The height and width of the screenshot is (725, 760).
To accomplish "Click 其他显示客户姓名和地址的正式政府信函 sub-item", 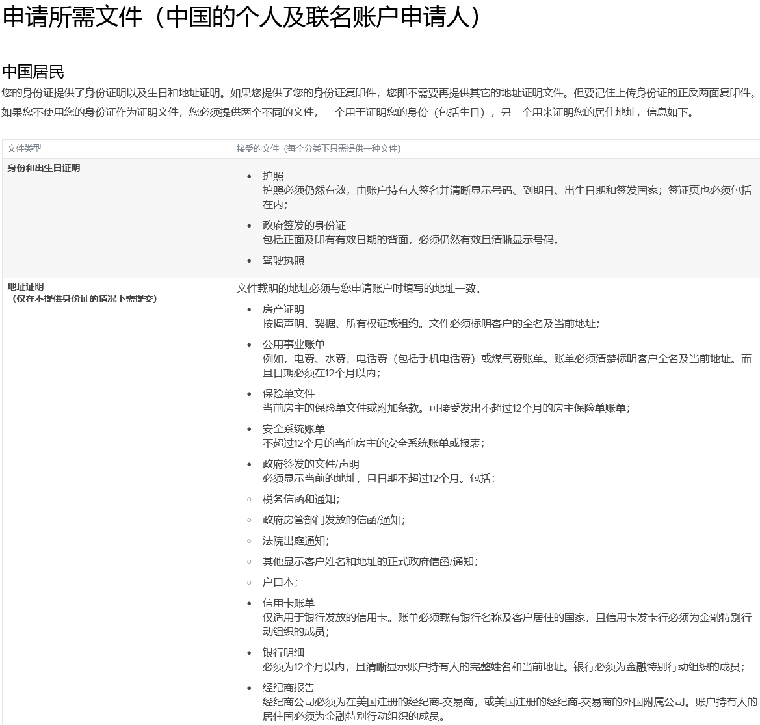I will 371,562.
